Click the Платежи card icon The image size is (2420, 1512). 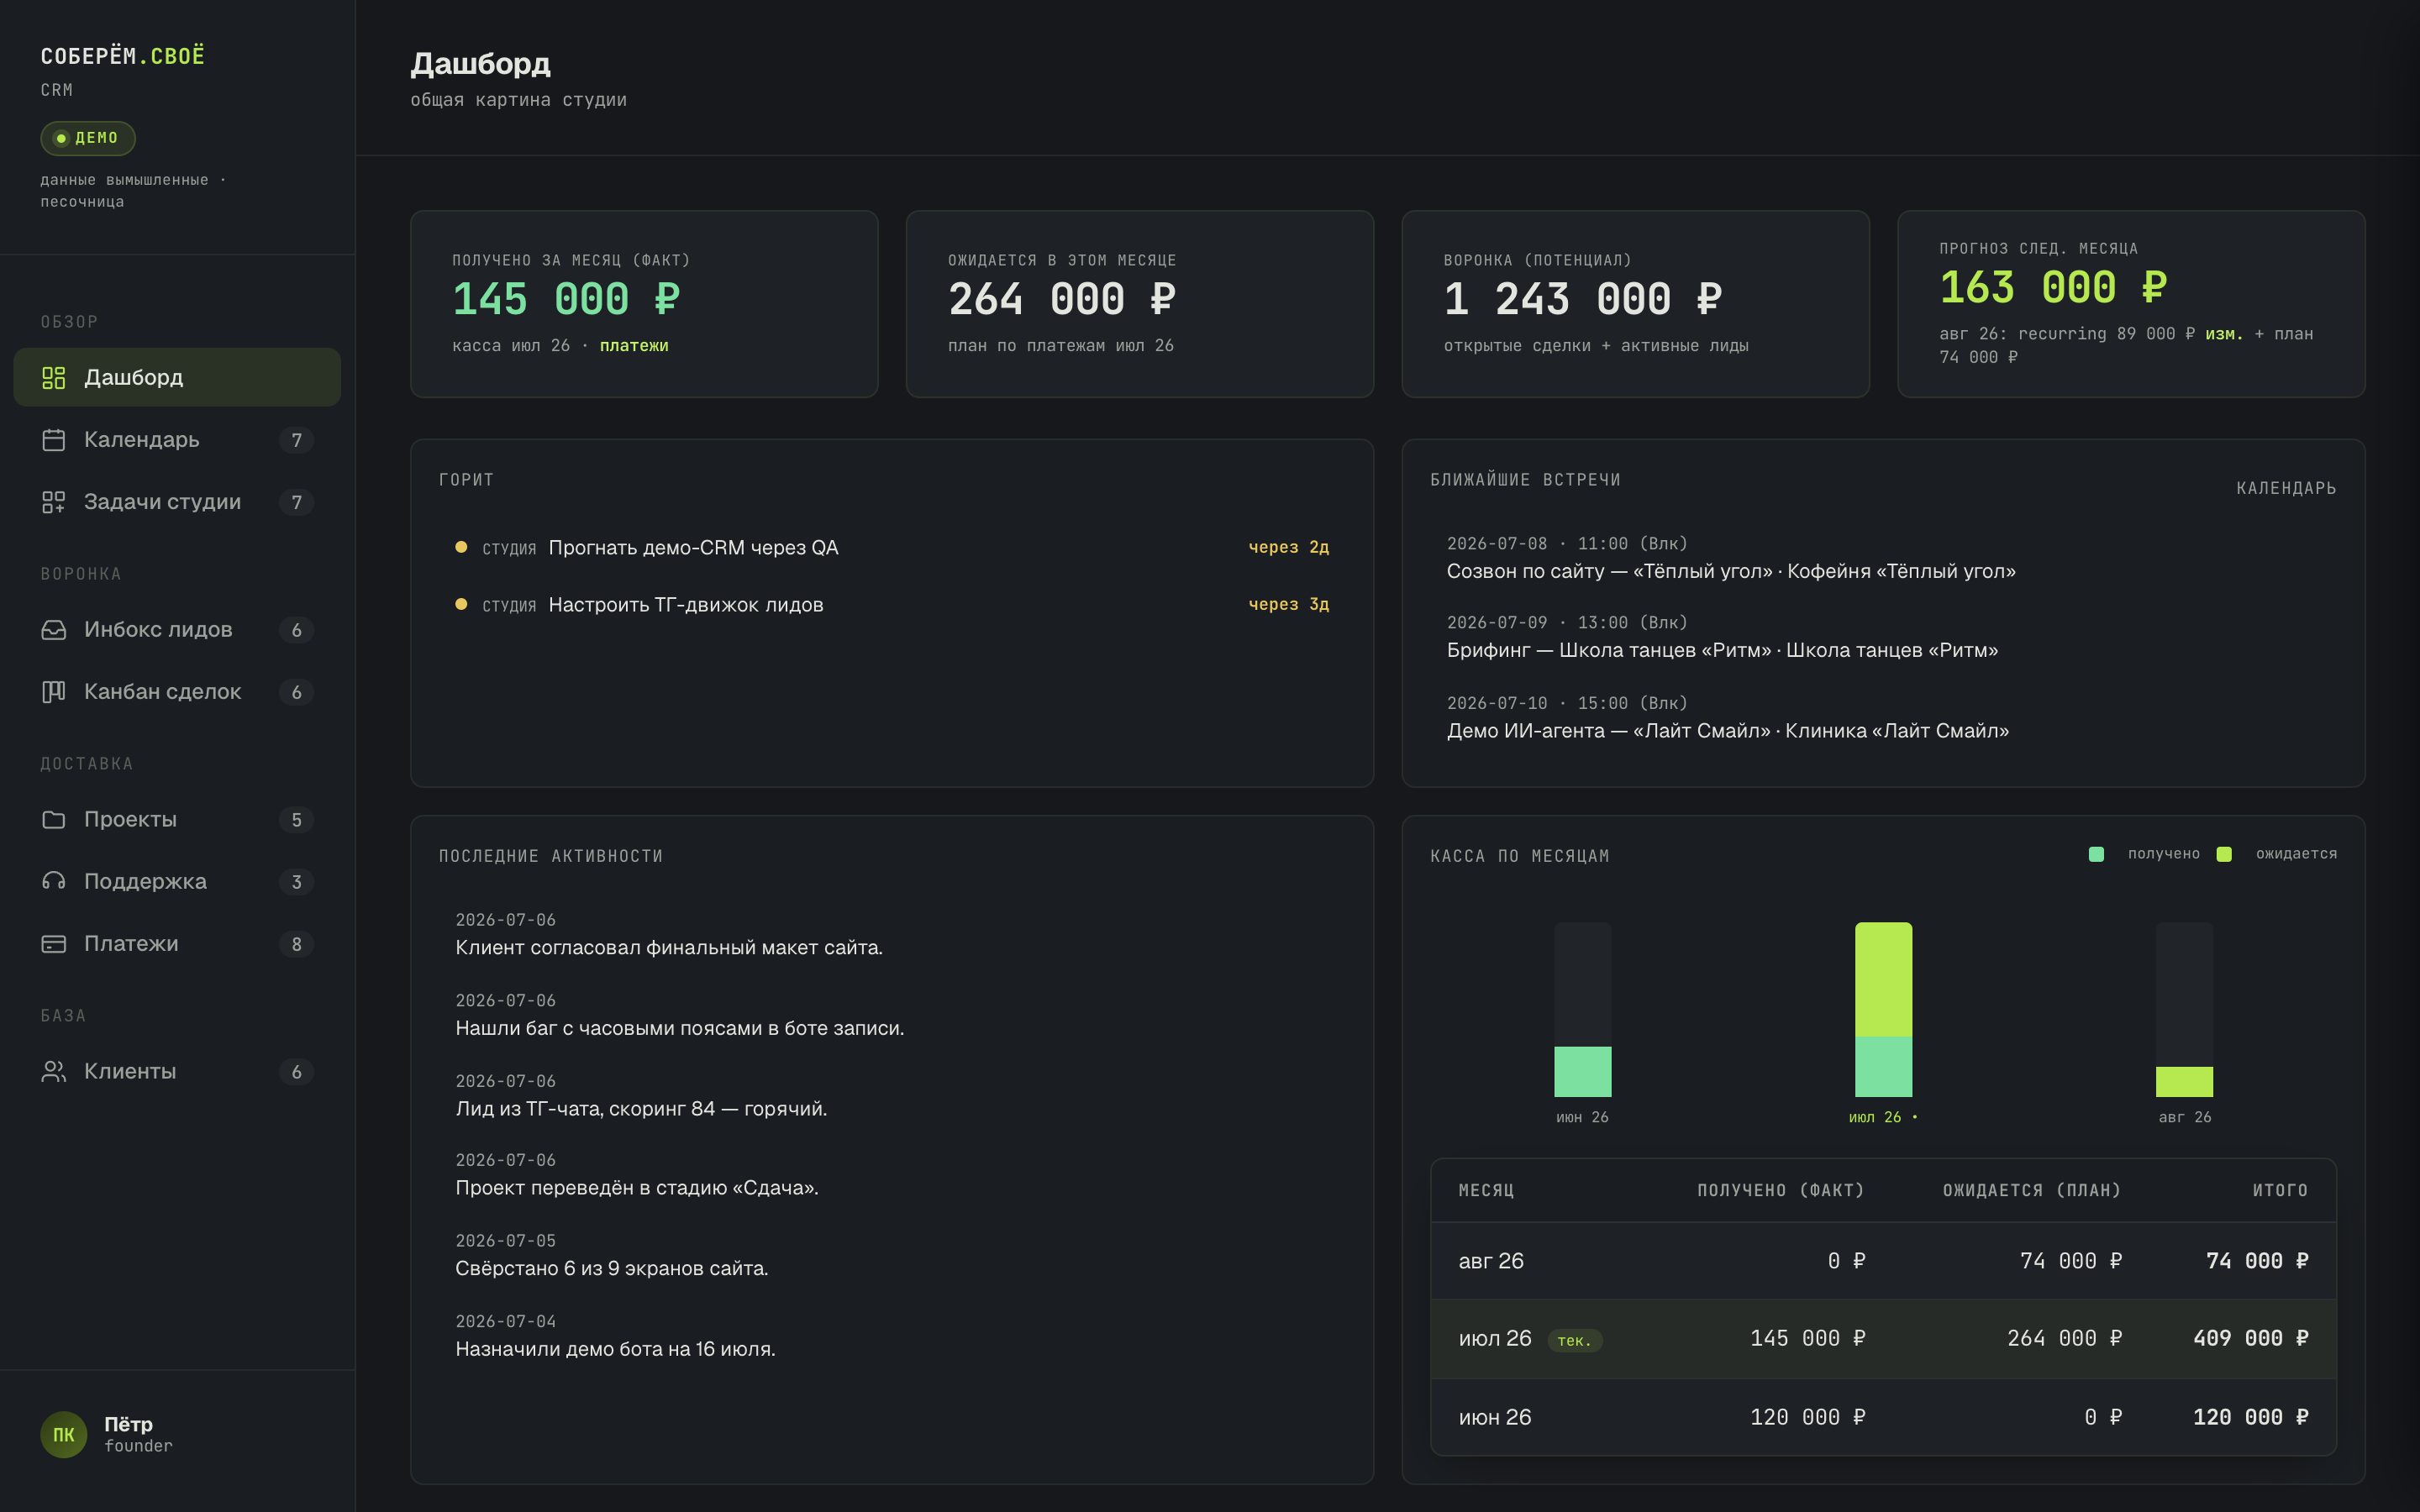tap(54, 944)
